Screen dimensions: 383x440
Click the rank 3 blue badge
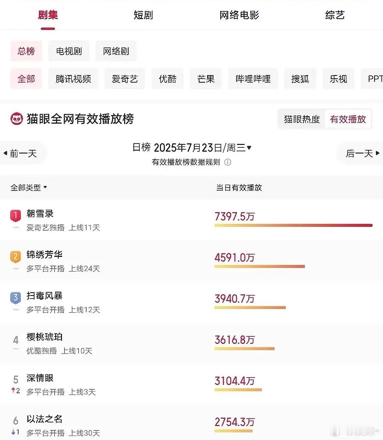pos(16,298)
